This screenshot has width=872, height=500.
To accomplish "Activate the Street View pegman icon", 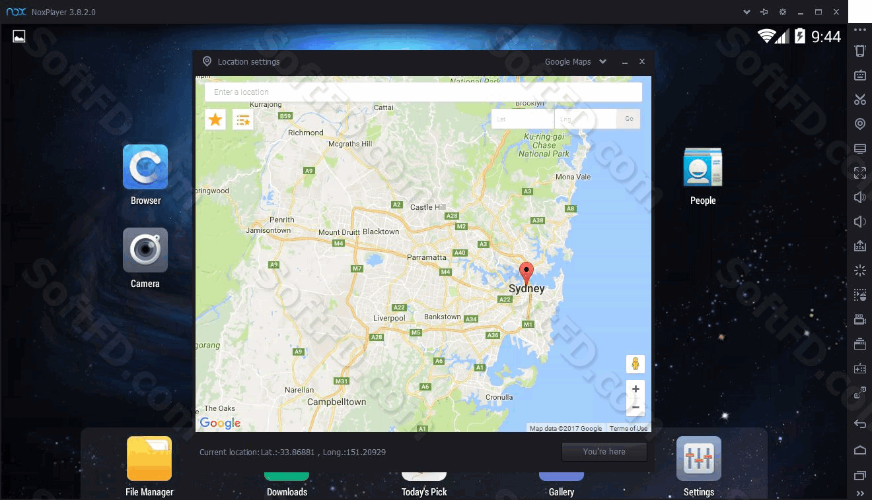I will (636, 364).
